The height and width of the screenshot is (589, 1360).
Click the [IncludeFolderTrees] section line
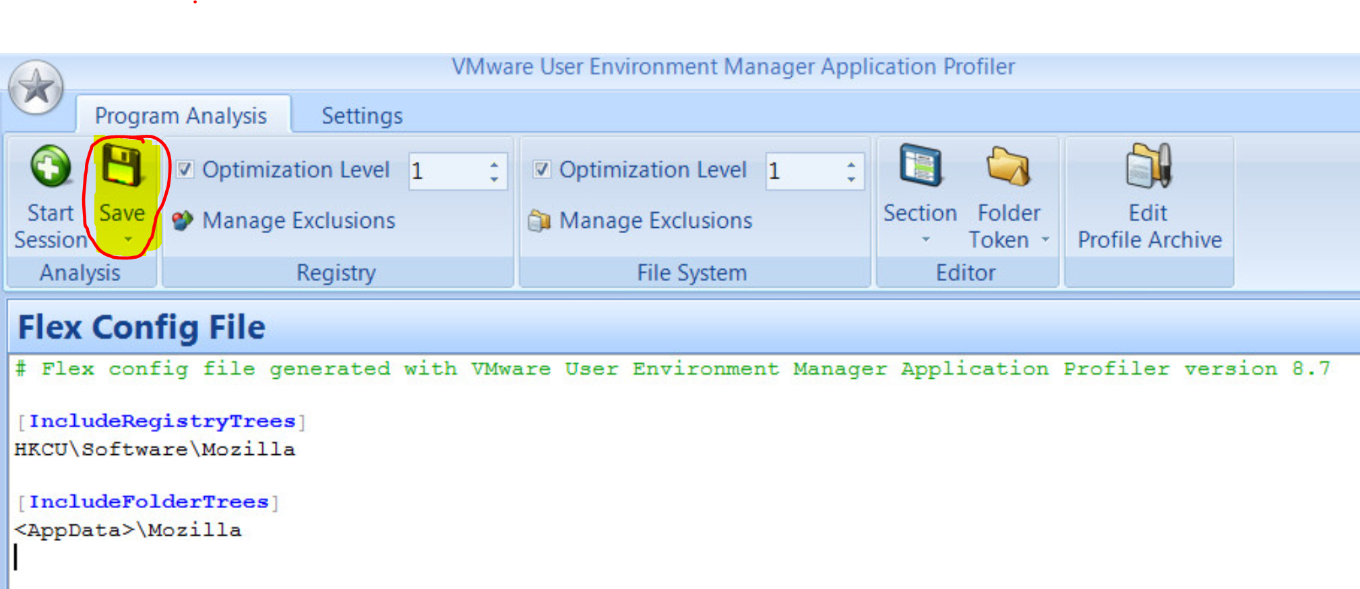click(x=148, y=503)
